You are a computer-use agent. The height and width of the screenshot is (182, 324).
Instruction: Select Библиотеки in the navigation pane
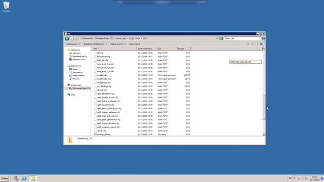[75, 66]
